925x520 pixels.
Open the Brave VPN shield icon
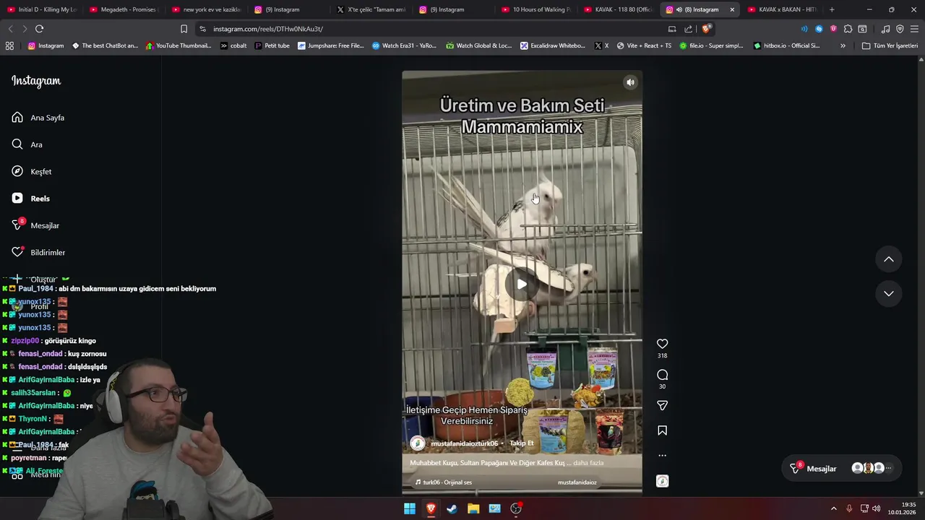(900, 29)
